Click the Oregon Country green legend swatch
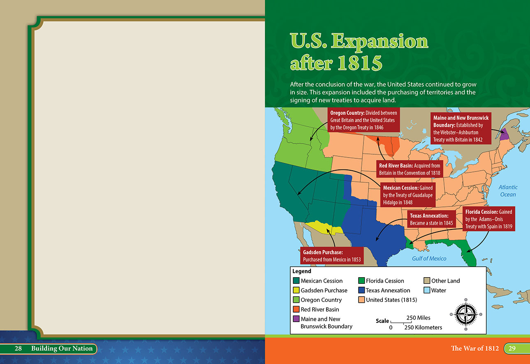The width and height of the screenshot is (530, 364). [x=296, y=300]
